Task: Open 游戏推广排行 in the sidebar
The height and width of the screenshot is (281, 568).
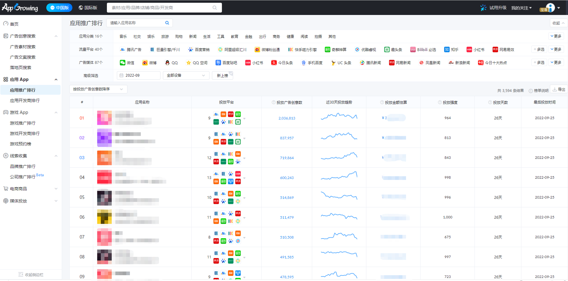Action: click(x=23, y=123)
